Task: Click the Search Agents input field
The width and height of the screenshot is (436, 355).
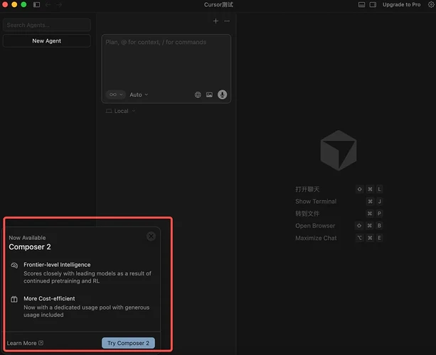Action: (x=47, y=25)
